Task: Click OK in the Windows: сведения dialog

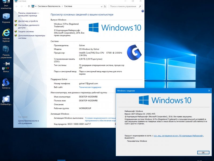Action: click(x=203, y=152)
